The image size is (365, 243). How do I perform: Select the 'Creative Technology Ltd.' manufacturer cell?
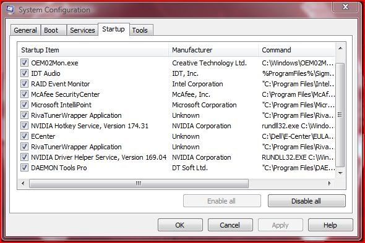pyautogui.click(x=209, y=63)
